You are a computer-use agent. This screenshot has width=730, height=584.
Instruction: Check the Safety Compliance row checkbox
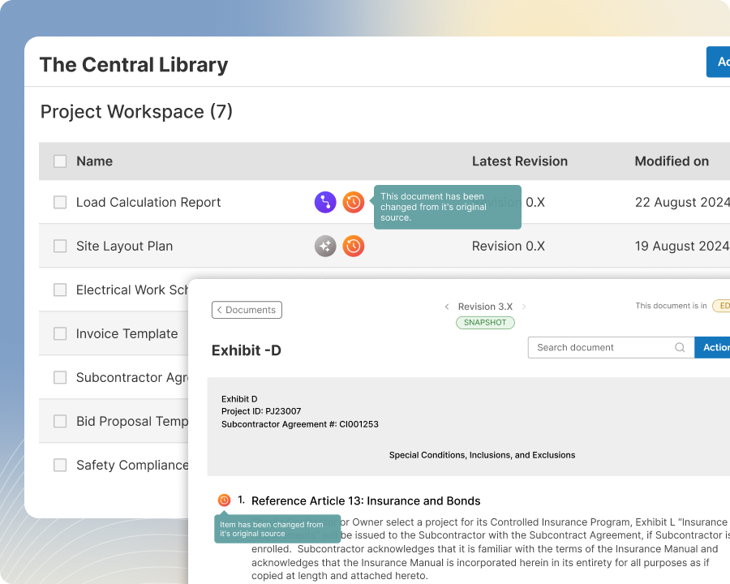(60, 465)
